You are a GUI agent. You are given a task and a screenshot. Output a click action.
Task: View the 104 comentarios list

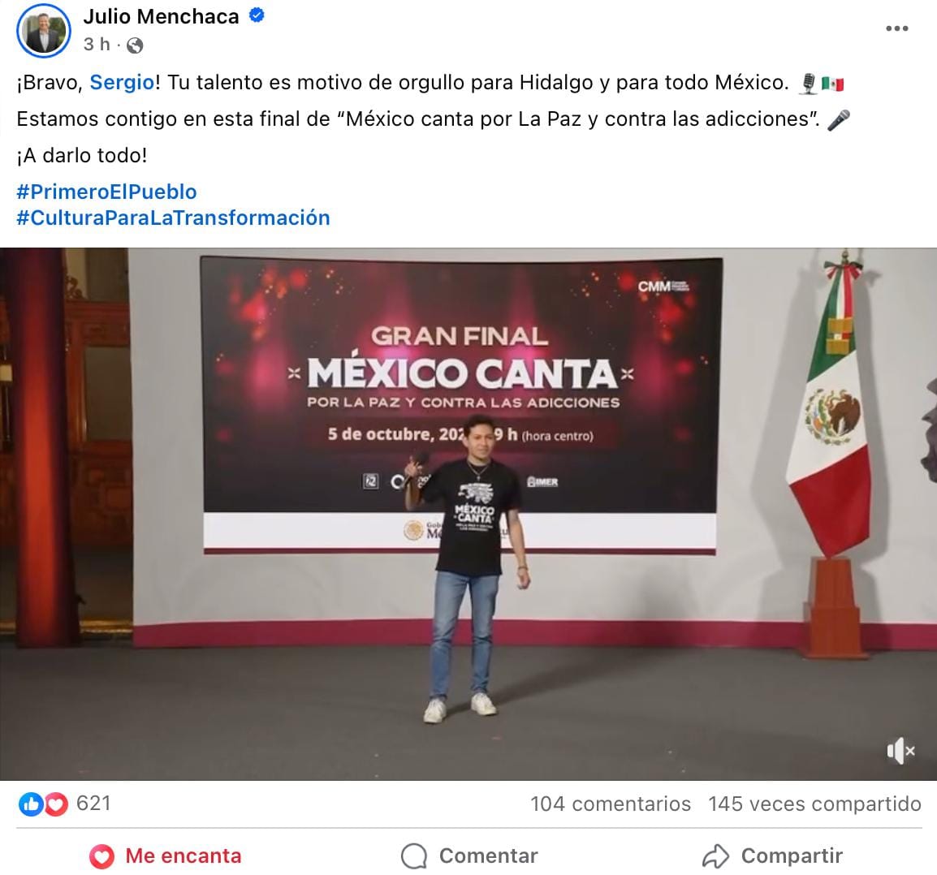point(610,804)
